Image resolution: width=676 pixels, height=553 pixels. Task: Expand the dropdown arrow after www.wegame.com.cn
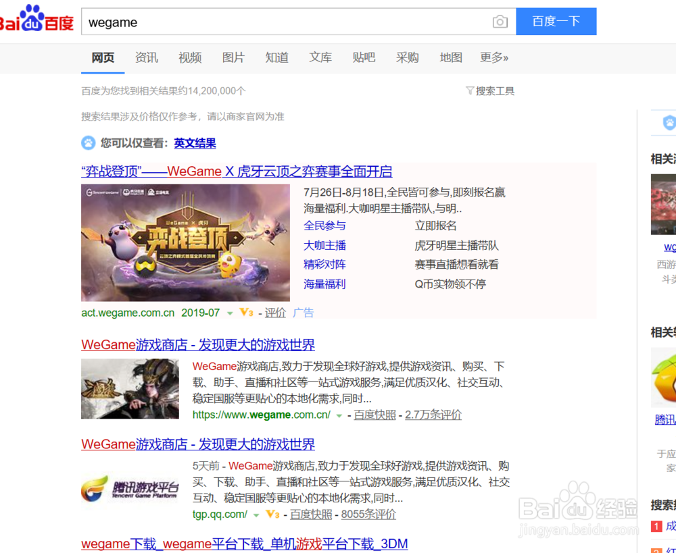pos(339,416)
